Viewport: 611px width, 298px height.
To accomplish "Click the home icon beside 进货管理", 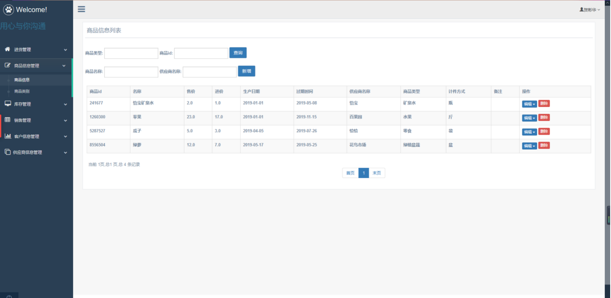I will coord(7,49).
